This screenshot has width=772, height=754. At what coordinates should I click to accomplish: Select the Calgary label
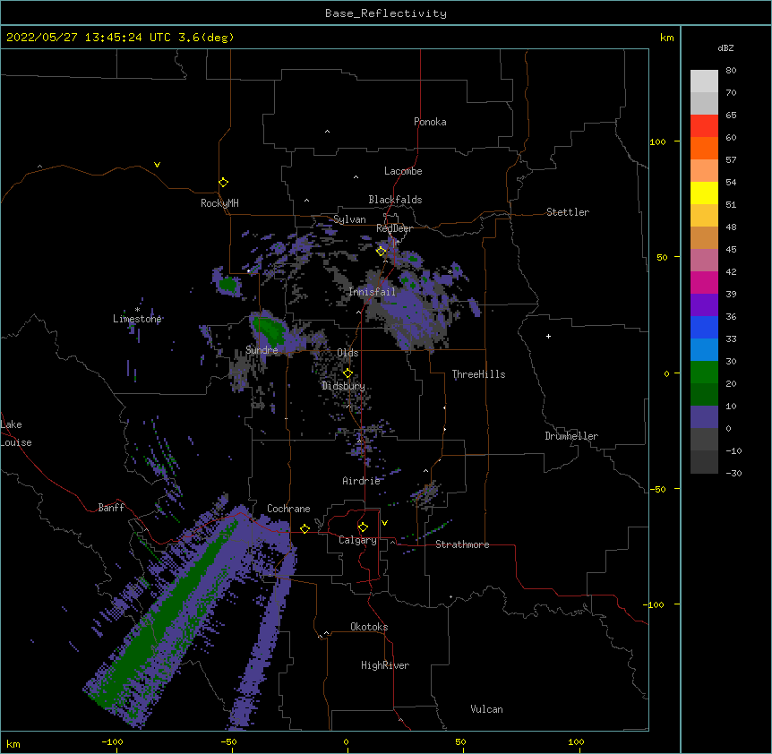pyautogui.click(x=357, y=540)
